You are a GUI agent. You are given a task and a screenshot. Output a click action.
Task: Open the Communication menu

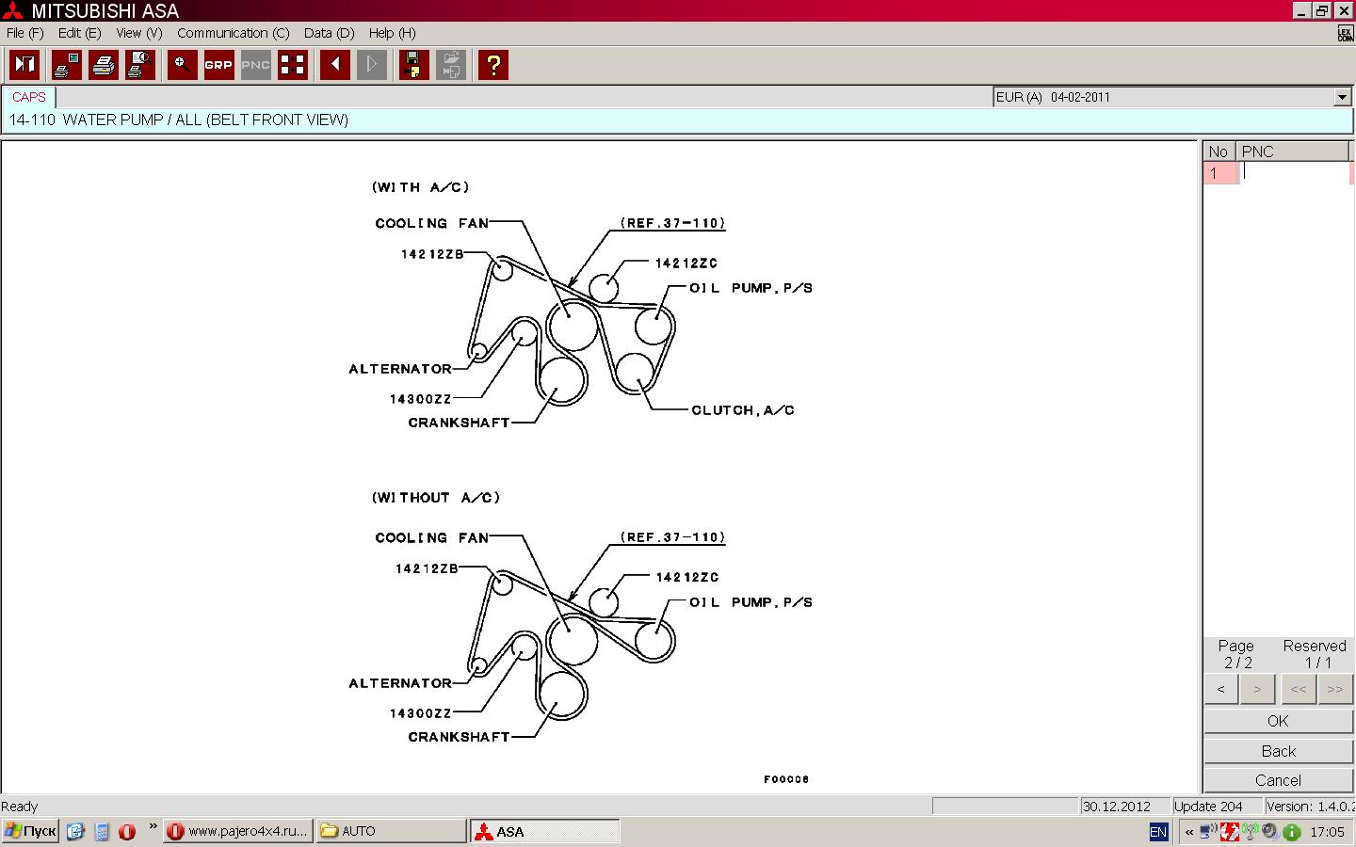[x=233, y=33]
